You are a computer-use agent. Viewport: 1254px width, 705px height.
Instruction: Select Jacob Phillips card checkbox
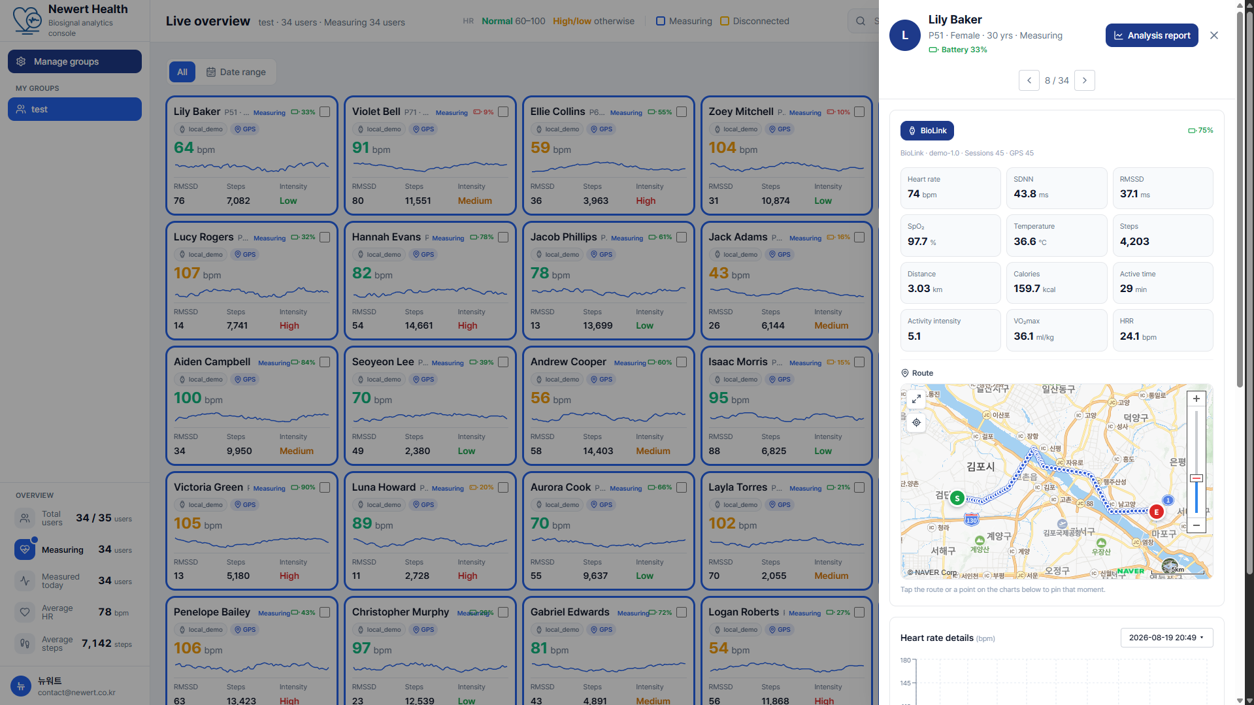[x=682, y=237]
